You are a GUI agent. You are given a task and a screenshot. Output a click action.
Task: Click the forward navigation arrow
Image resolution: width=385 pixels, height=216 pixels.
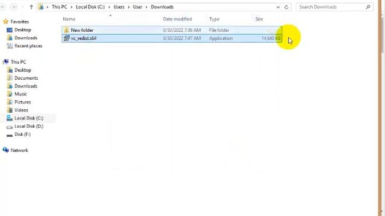13,7
